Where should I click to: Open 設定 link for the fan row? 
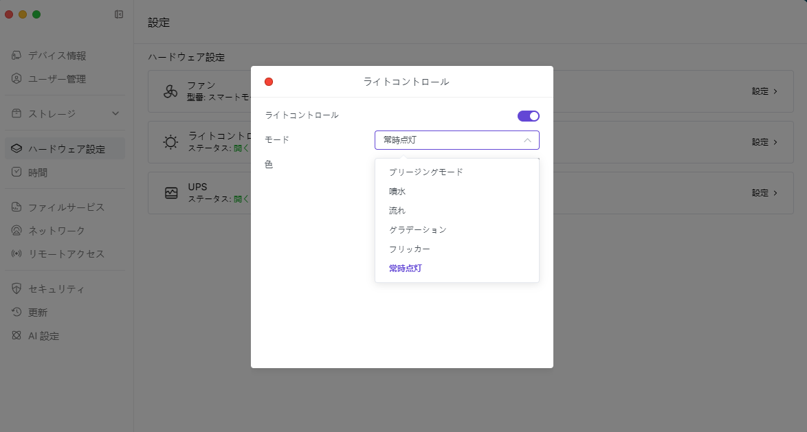764,91
